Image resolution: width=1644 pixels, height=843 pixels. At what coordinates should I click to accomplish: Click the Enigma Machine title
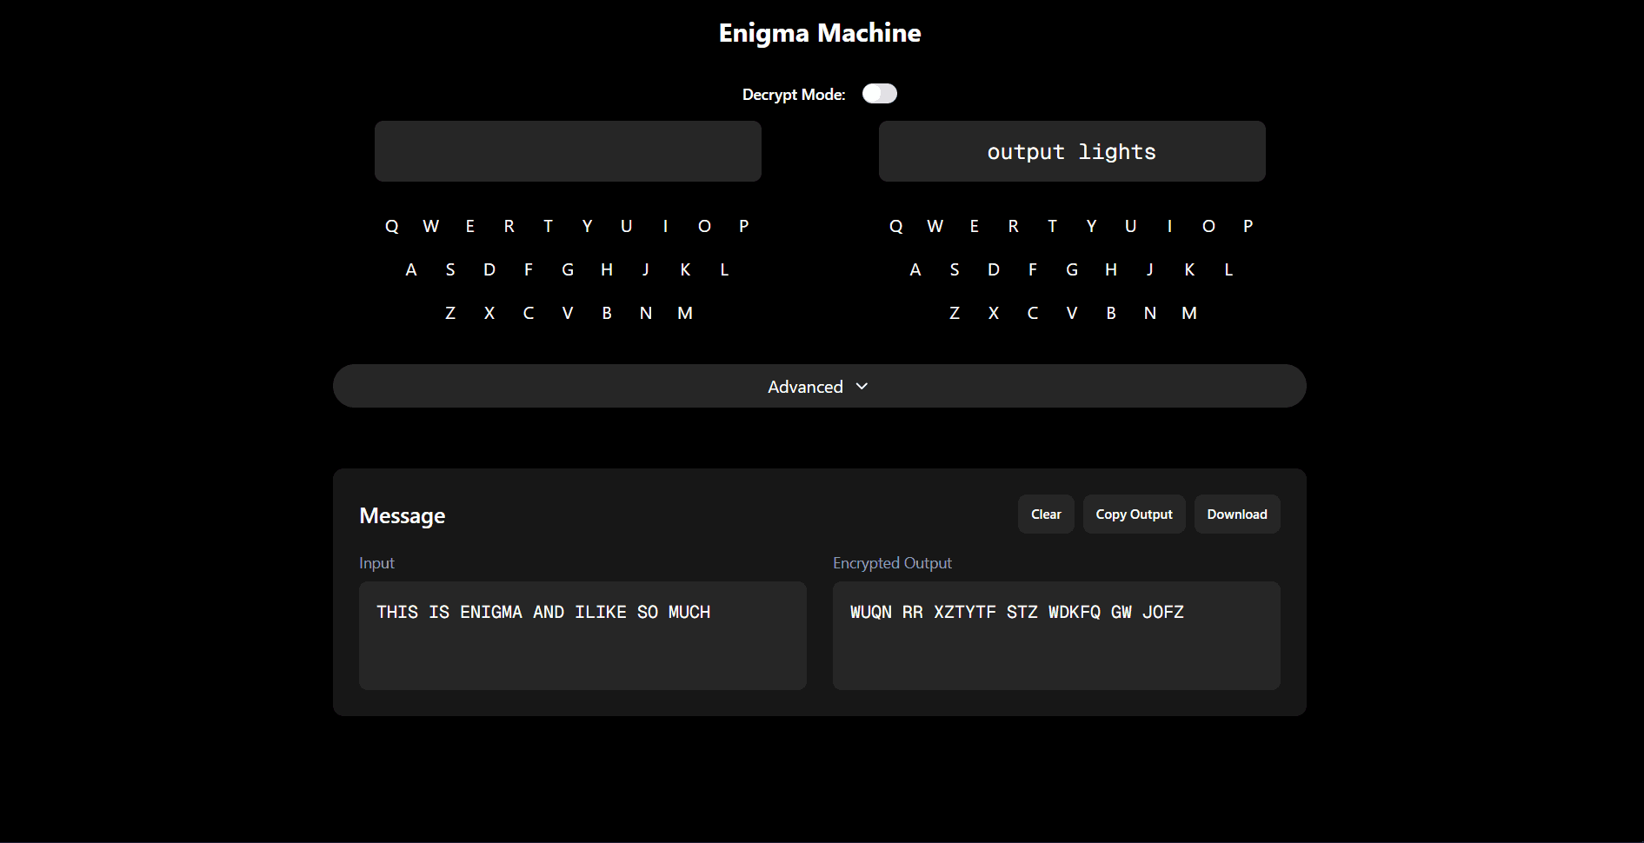[820, 33]
